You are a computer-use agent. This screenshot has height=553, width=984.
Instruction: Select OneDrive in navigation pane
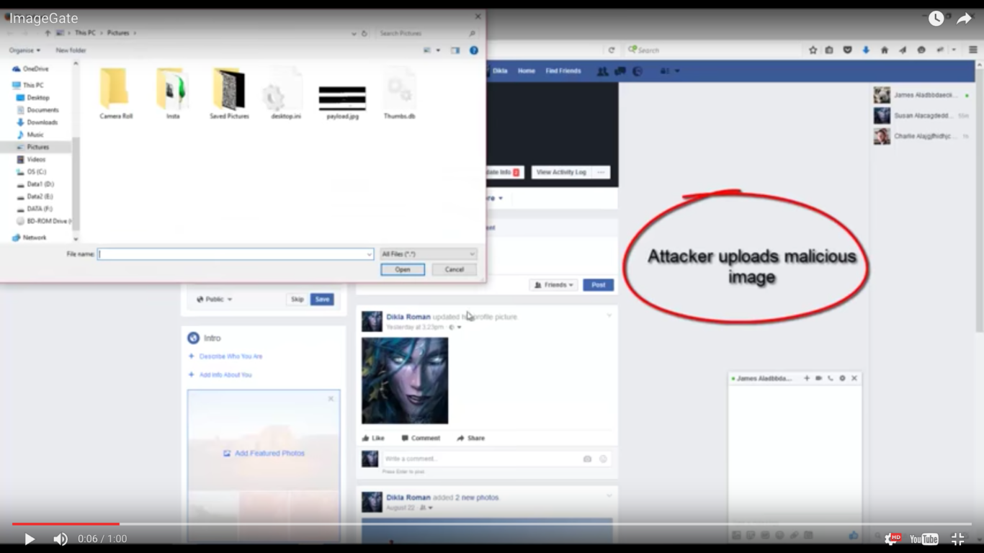tap(35, 69)
